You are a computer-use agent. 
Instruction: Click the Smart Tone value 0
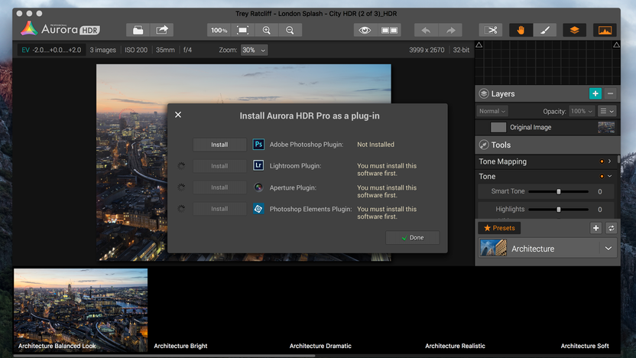[x=600, y=191]
